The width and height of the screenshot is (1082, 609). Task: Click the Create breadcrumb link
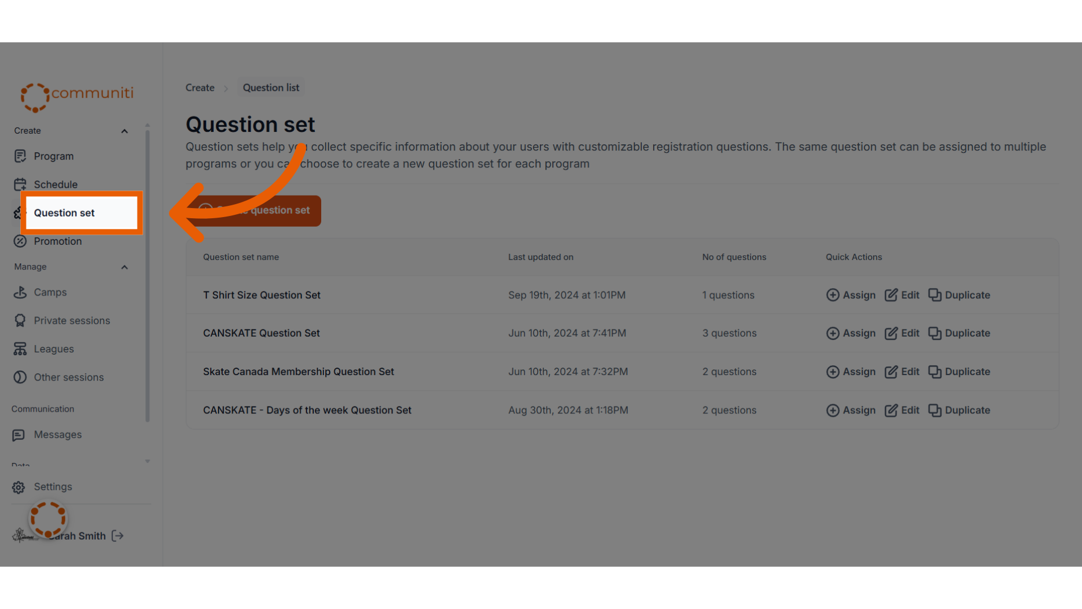pos(200,88)
